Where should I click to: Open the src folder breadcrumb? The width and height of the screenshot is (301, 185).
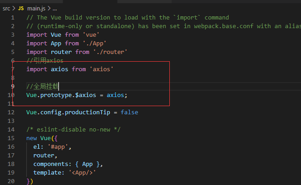click(x=6, y=8)
